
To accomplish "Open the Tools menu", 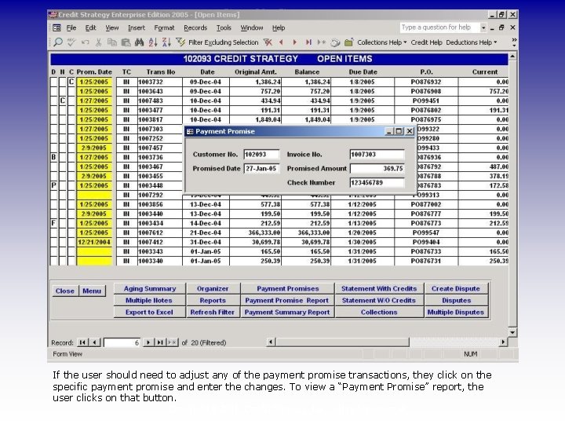I will [x=224, y=27].
